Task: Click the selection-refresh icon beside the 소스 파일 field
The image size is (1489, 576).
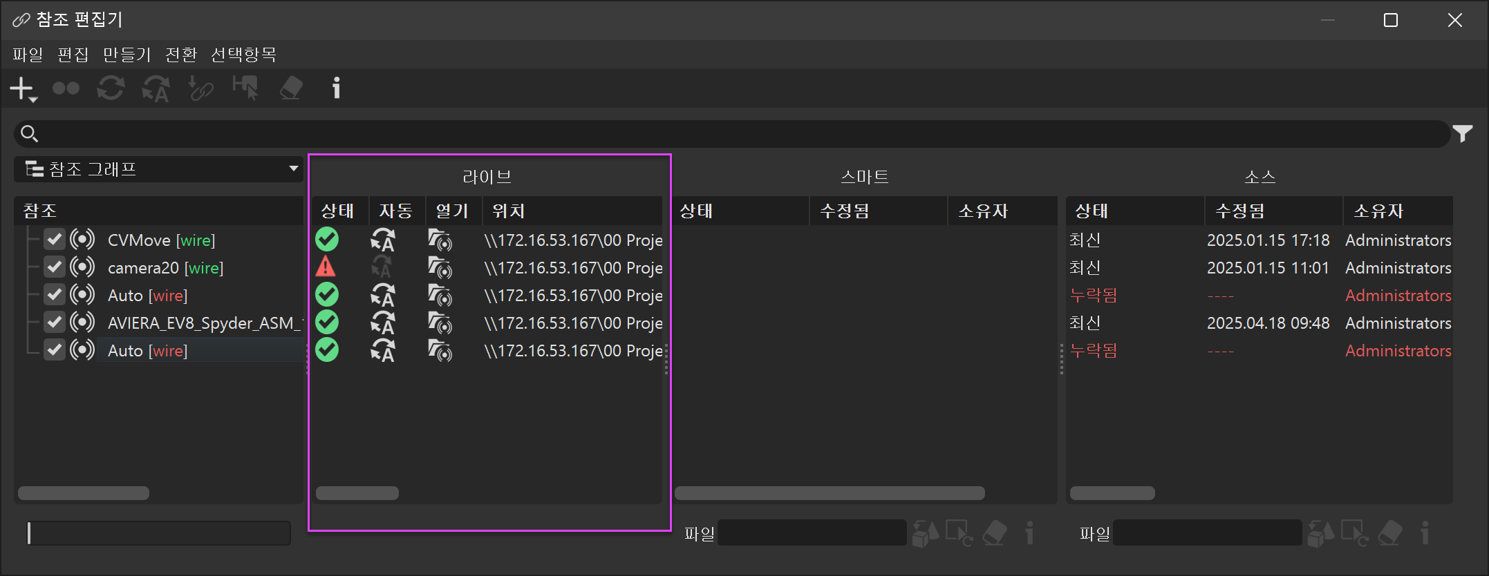Action: [x=1356, y=533]
